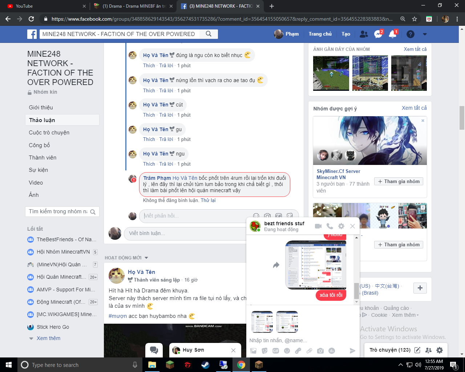Start a voice call in bezt friends stuf chat
The height and width of the screenshot is (372, 465).
point(330,226)
